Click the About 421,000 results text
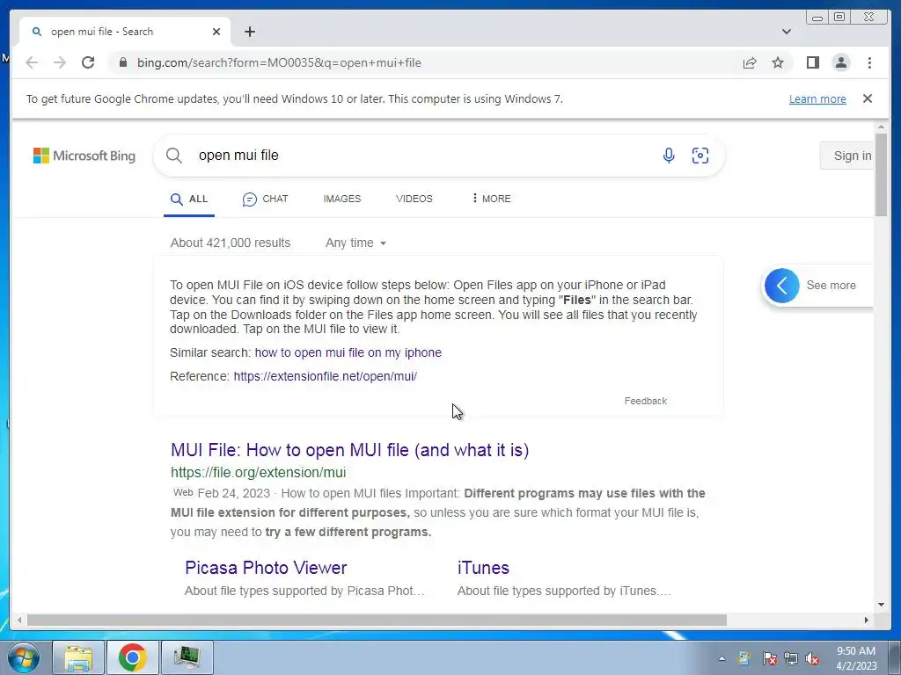901x675 pixels. pyautogui.click(x=231, y=243)
